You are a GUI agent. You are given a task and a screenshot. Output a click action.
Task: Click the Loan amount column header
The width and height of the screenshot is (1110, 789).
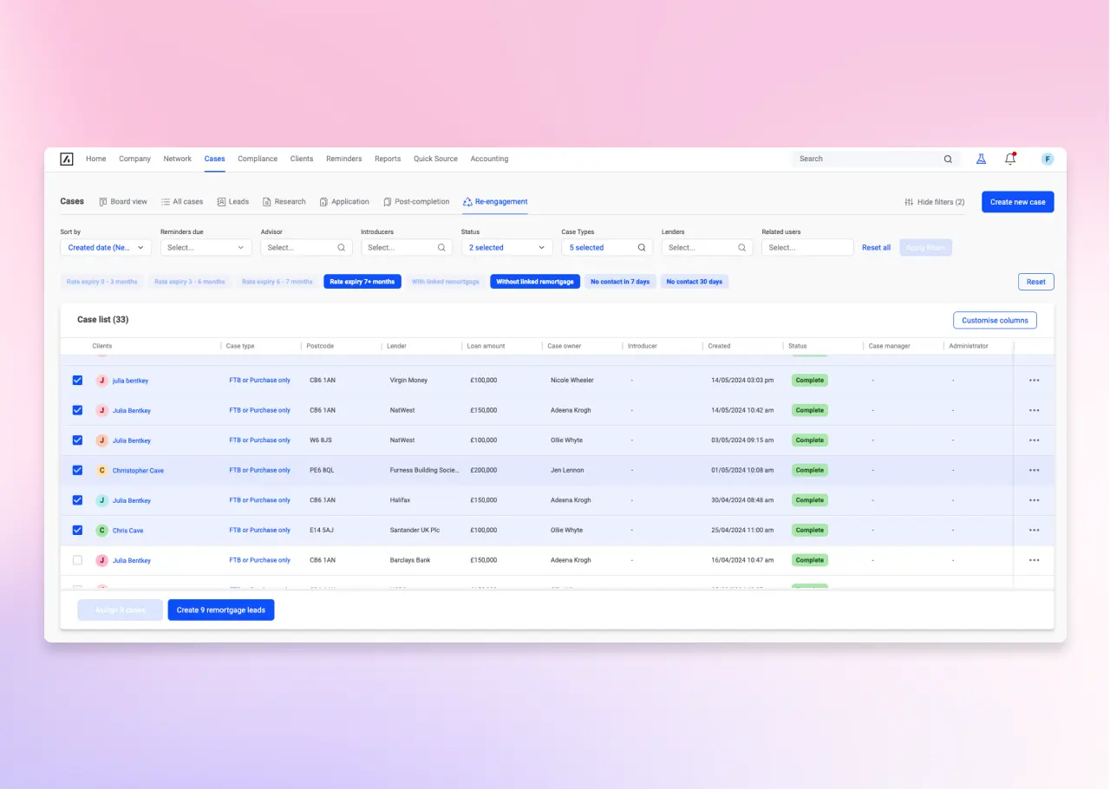[x=486, y=346]
